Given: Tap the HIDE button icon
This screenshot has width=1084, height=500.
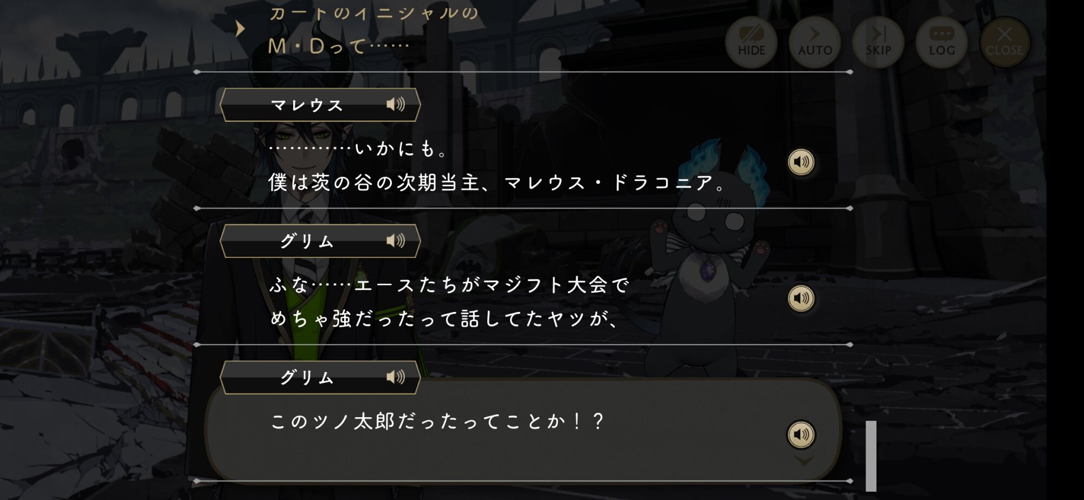Looking at the screenshot, I should click(751, 42).
